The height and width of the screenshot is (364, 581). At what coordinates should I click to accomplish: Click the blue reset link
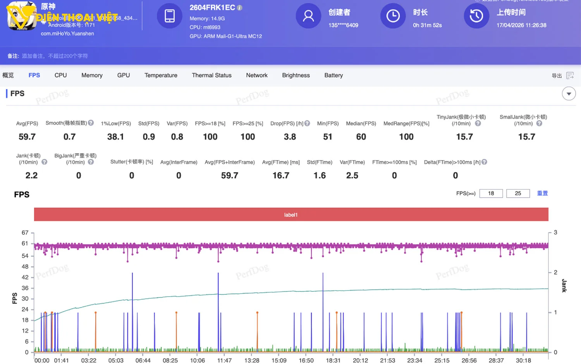(542, 193)
